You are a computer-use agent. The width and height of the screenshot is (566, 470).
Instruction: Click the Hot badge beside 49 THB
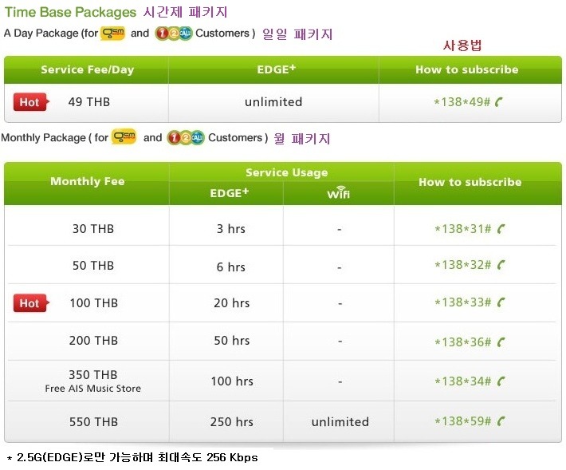pos(31,102)
